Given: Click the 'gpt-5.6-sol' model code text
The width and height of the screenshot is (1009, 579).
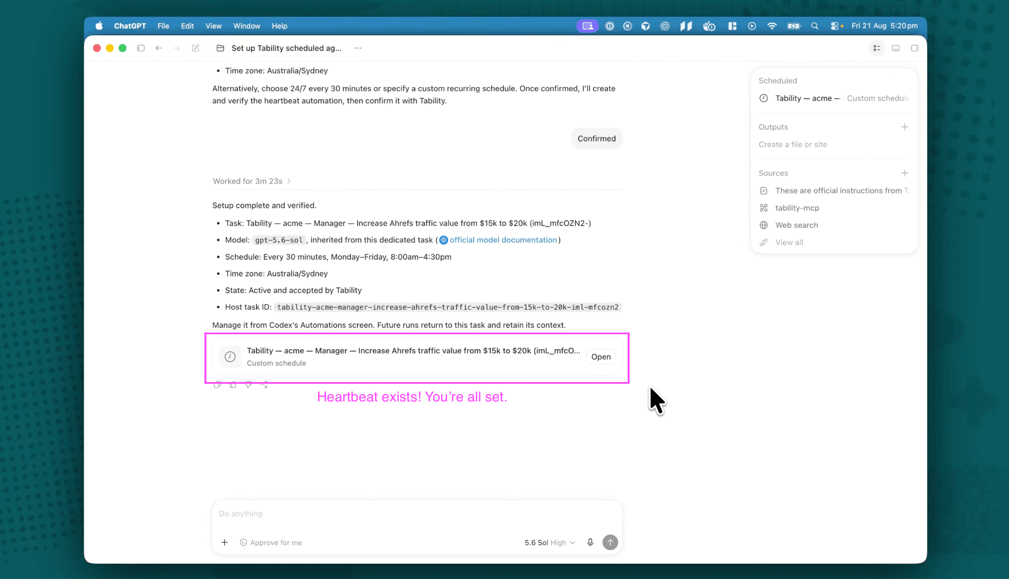Looking at the screenshot, I should click(x=279, y=240).
